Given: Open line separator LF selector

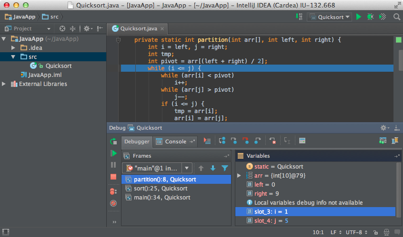Looking at the screenshot, I should click(336, 232).
